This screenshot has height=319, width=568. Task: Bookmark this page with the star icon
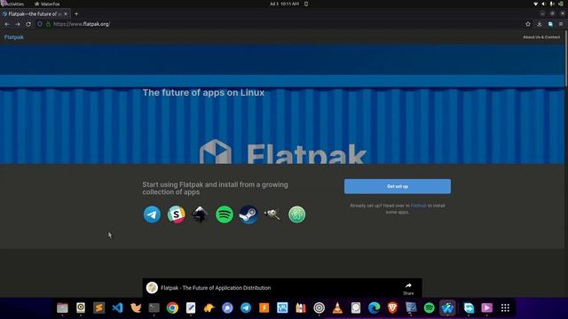pos(528,24)
